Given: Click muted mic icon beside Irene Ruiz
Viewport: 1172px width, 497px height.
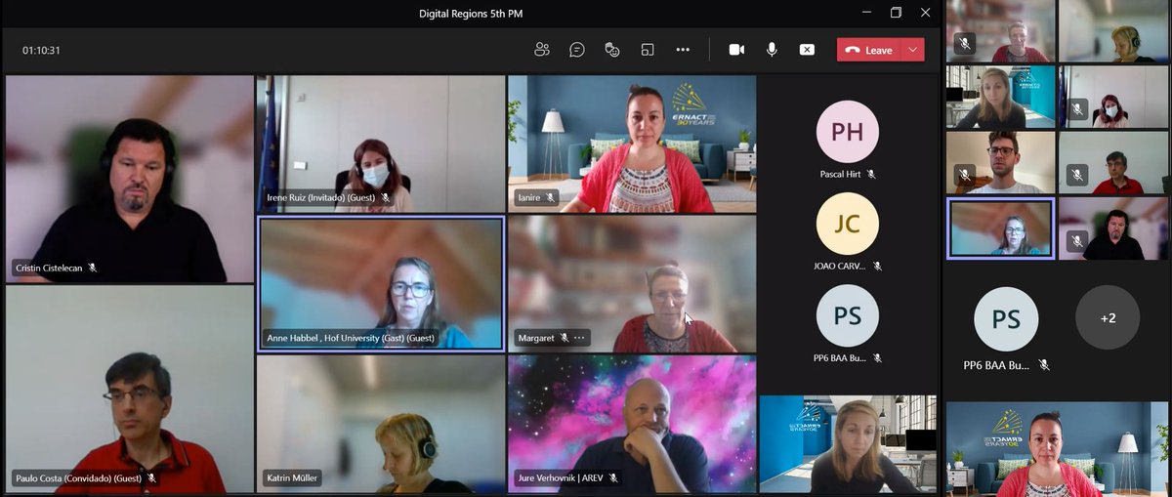Looking at the screenshot, I should [x=386, y=197].
